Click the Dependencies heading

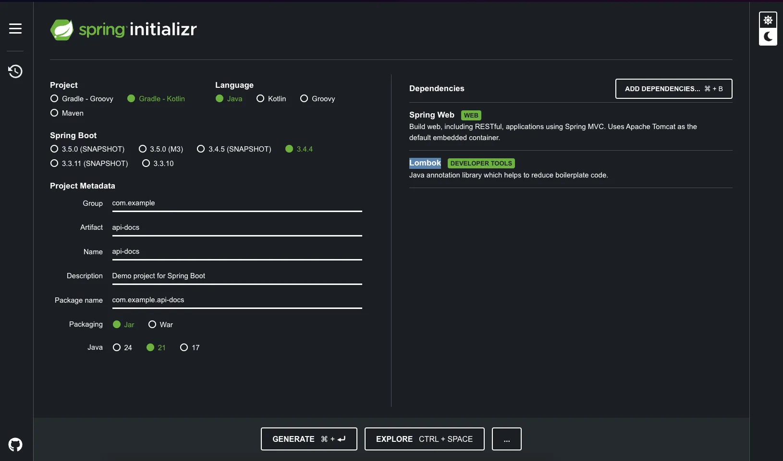[437, 89]
